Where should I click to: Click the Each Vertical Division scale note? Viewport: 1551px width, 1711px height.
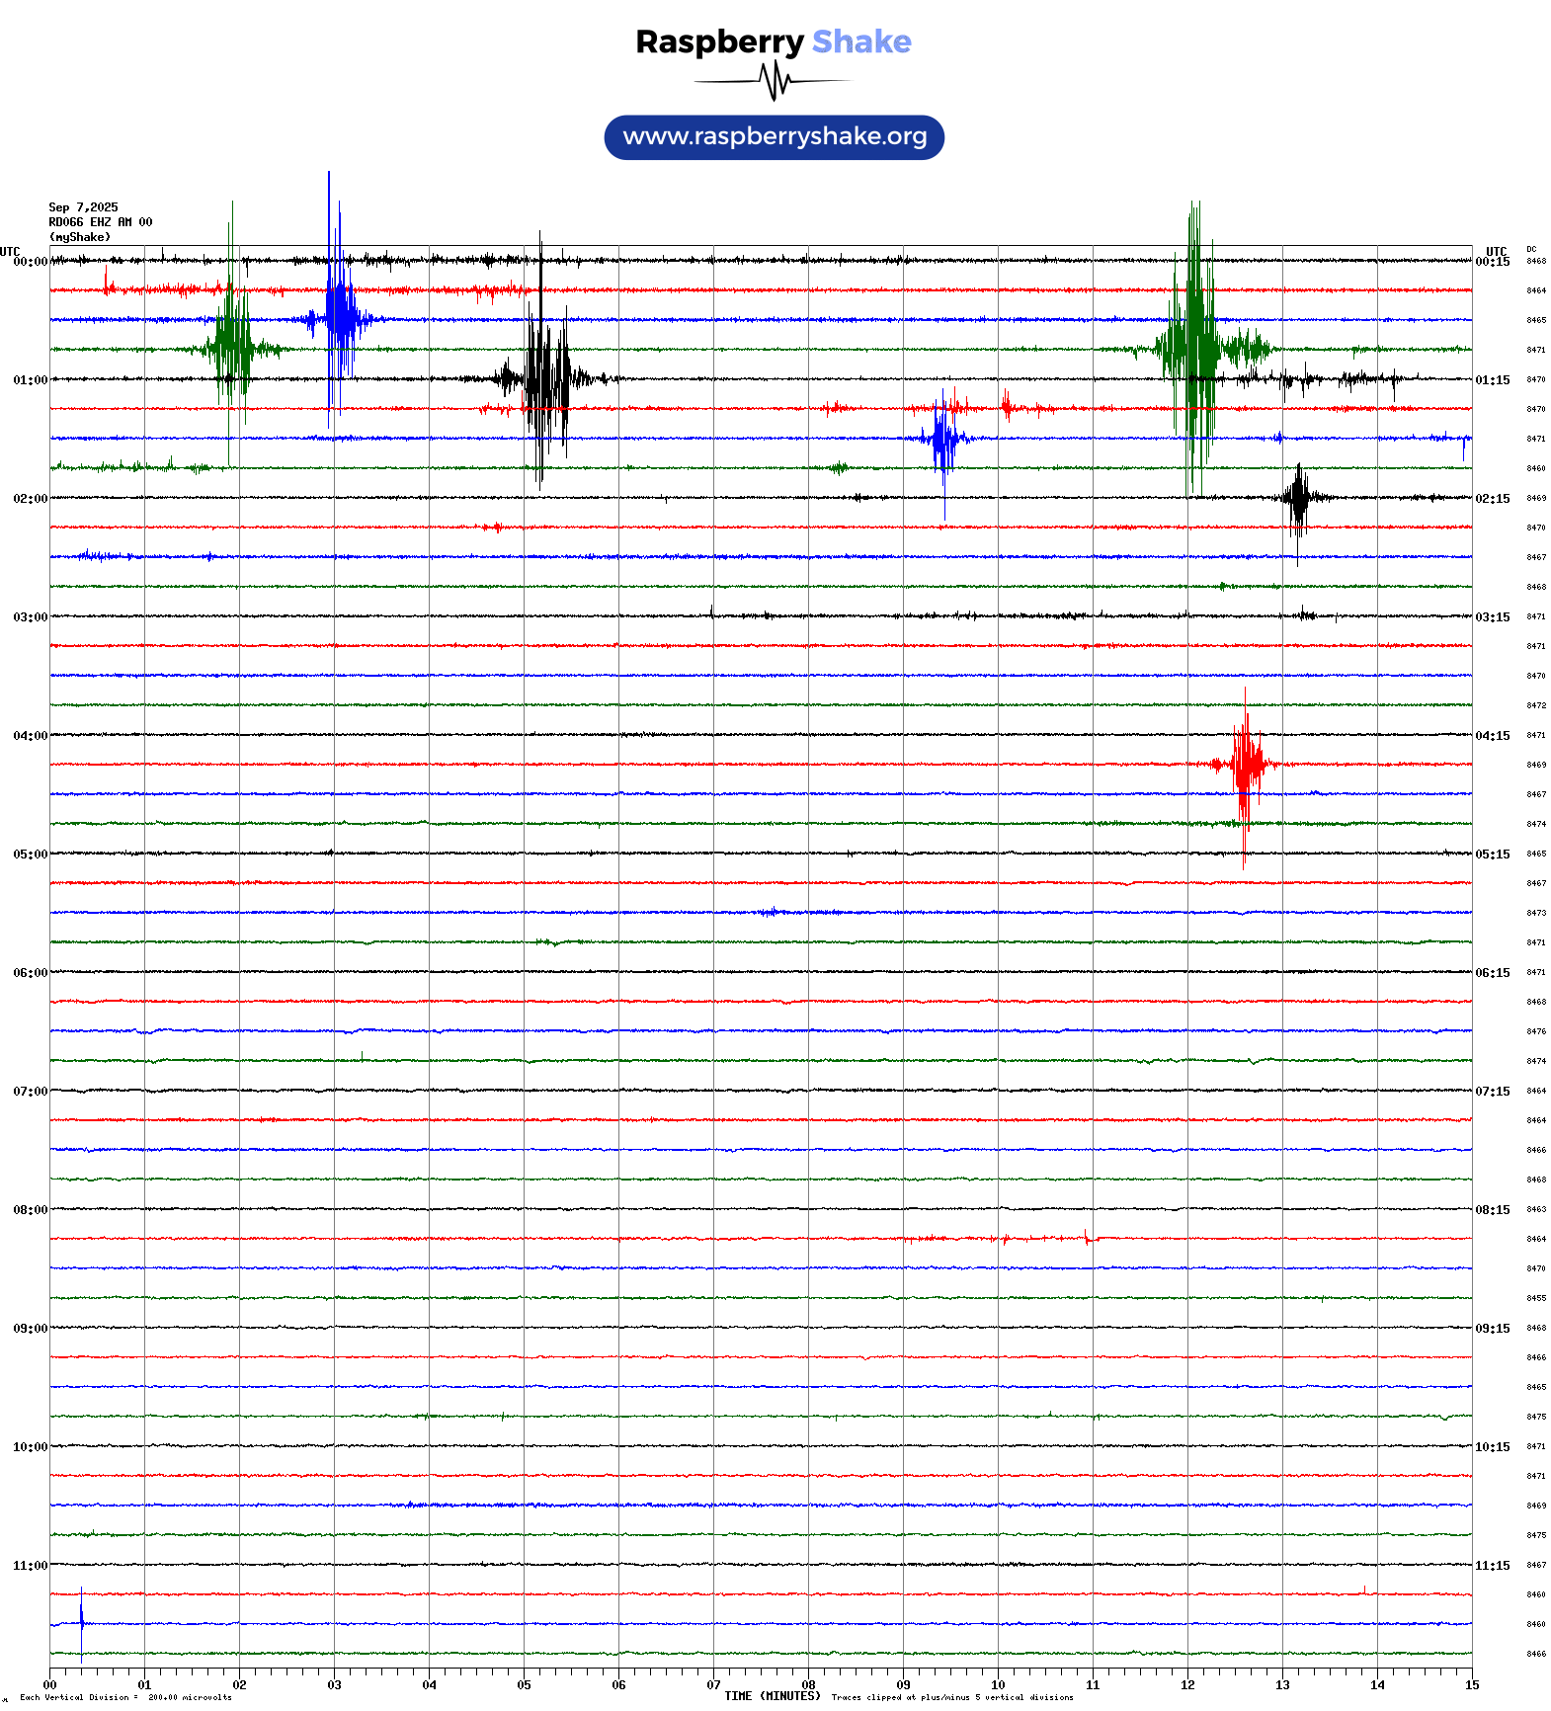coord(125,1697)
